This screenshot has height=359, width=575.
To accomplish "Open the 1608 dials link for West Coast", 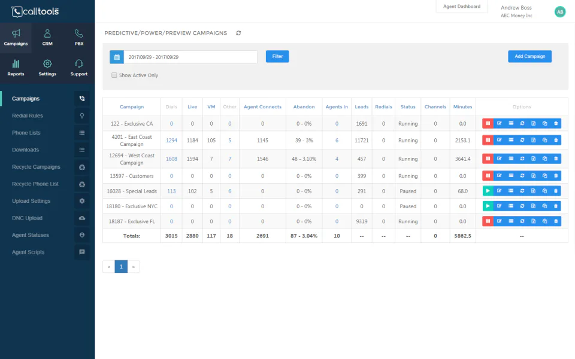I will click(171, 159).
